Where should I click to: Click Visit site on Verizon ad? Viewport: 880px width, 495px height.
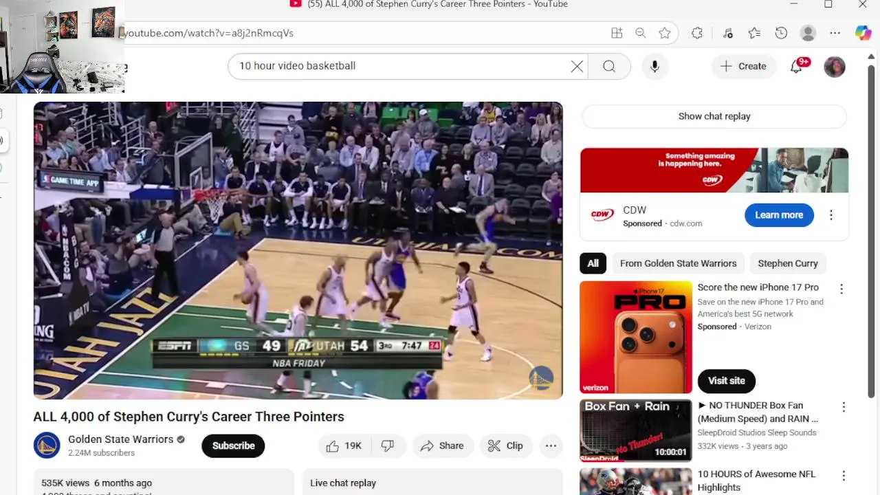coord(727,381)
